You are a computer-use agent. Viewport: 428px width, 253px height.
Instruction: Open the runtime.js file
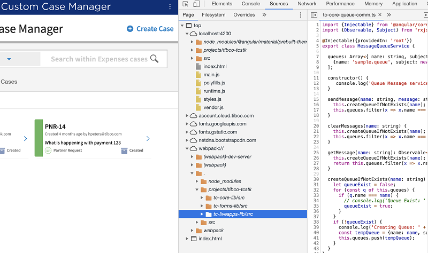215,91
